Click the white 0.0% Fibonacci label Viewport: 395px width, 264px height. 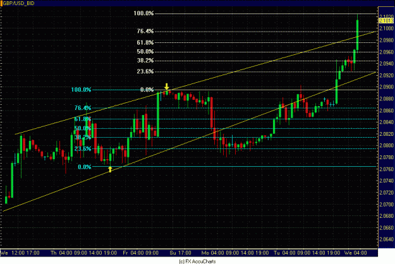(147, 90)
